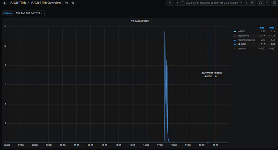Viewport: 278px width, 150px height.
Task: Go back using the left arrow icon
Action: click(x=5, y=3)
